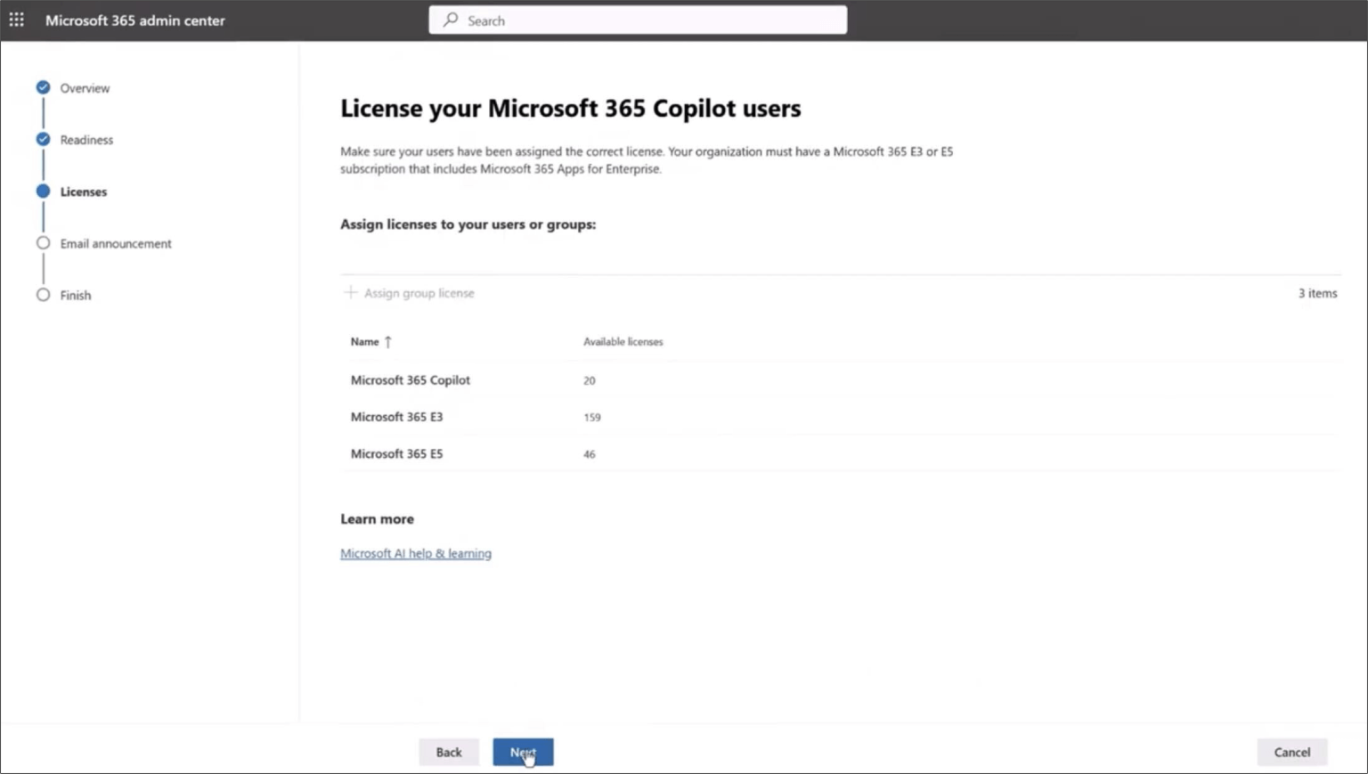1368x774 pixels.
Task: Click the search magnifier icon
Action: 450,20
